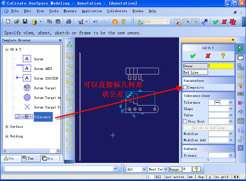Enable the Composite checkbox
This screenshot has height=181, width=246.
click(x=185, y=87)
